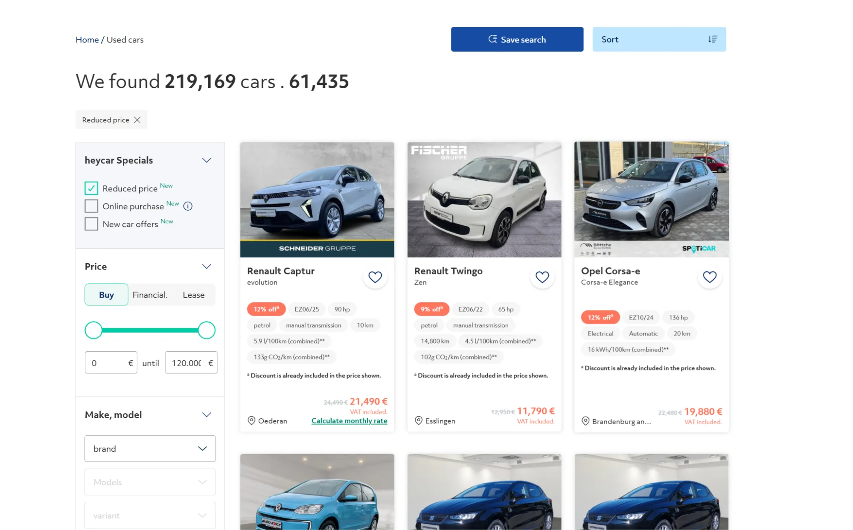Collapse the heycar Specials section

[x=207, y=160]
